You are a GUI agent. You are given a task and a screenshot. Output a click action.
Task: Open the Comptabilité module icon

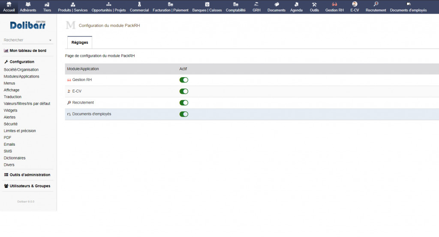(236, 4)
